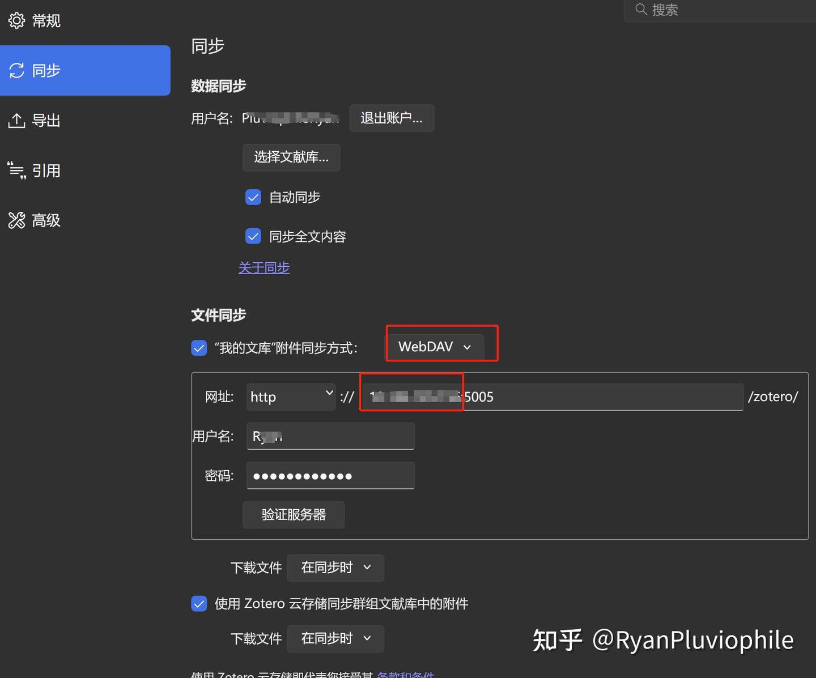The height and width of the screenshot is (678, 816).
Task: Disable 同步全文内容 option
Action: coord(253,236)
